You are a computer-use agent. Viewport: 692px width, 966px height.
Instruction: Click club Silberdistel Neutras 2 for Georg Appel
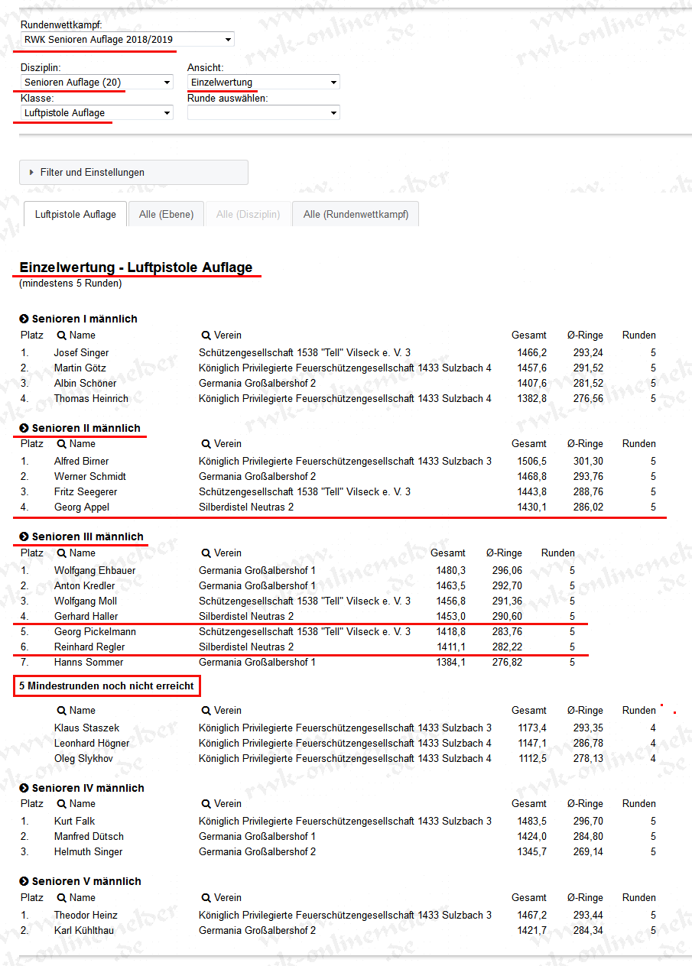(245, 507)
